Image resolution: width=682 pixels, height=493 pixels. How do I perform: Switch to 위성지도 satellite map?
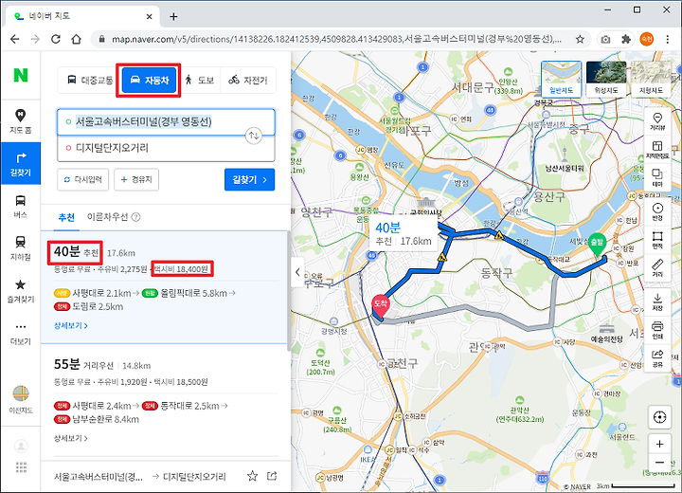[606, 80]
